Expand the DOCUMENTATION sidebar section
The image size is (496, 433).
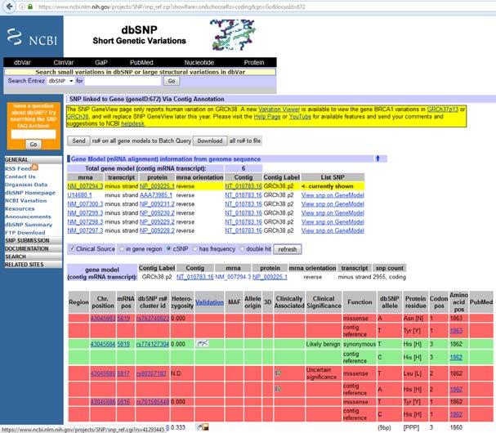pos(33,248)
